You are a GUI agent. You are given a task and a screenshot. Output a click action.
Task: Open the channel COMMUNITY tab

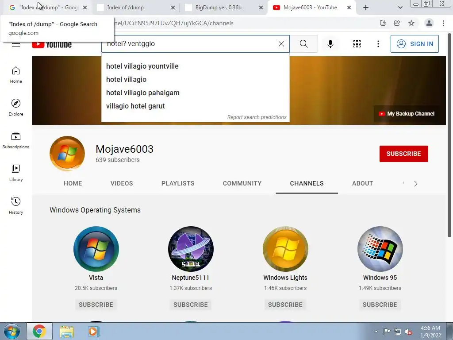[242, 183]
